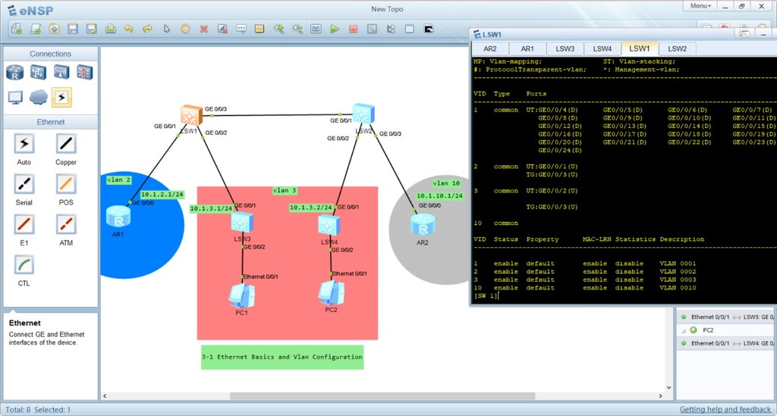Click the Undo arrow in toolbar
The width and height of the screenshot is (777, 416).
coord(129,30)
